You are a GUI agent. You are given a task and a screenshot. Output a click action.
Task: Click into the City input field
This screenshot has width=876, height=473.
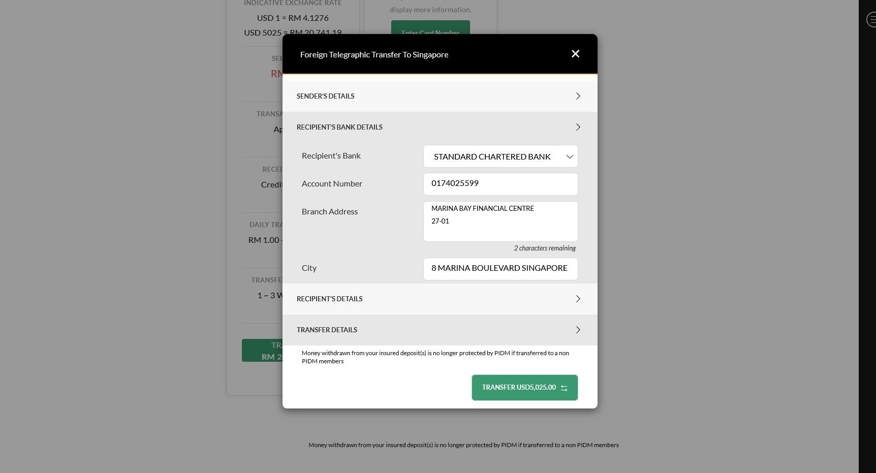[x=500, y=268]
